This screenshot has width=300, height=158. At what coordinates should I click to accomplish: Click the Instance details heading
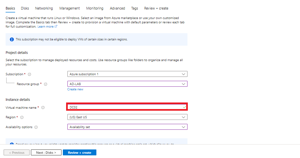pos(18,100)
